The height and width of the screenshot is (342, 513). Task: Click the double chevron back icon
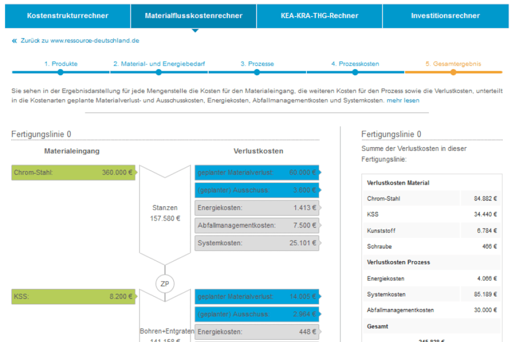click(14, 41)
